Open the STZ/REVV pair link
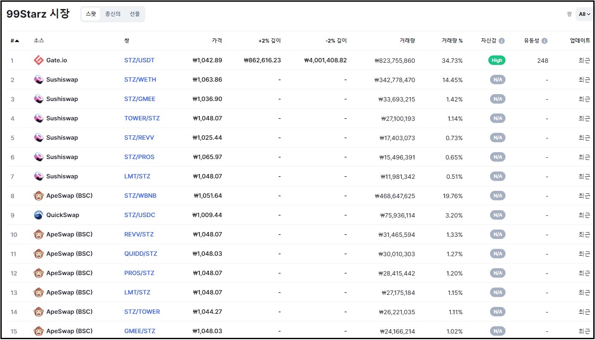Screen dimensions: 595x340 coord(139,138)
